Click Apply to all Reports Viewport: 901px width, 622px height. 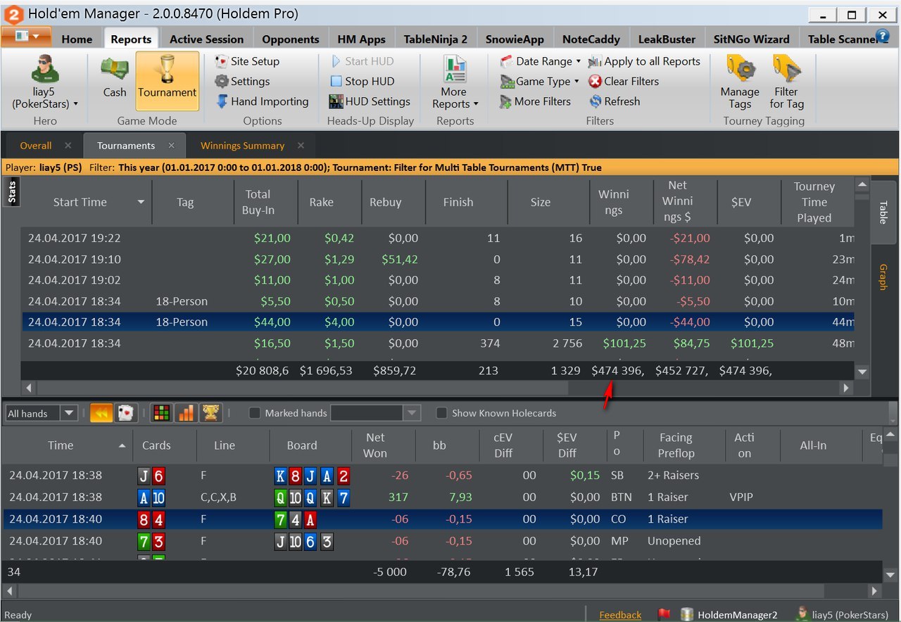(x=644, y=61)
